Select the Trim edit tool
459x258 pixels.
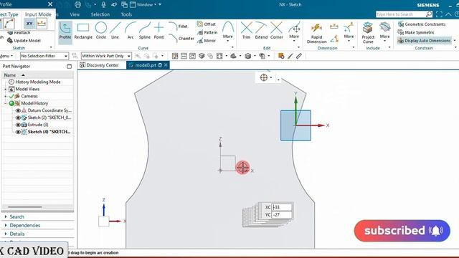click(247, 30)
